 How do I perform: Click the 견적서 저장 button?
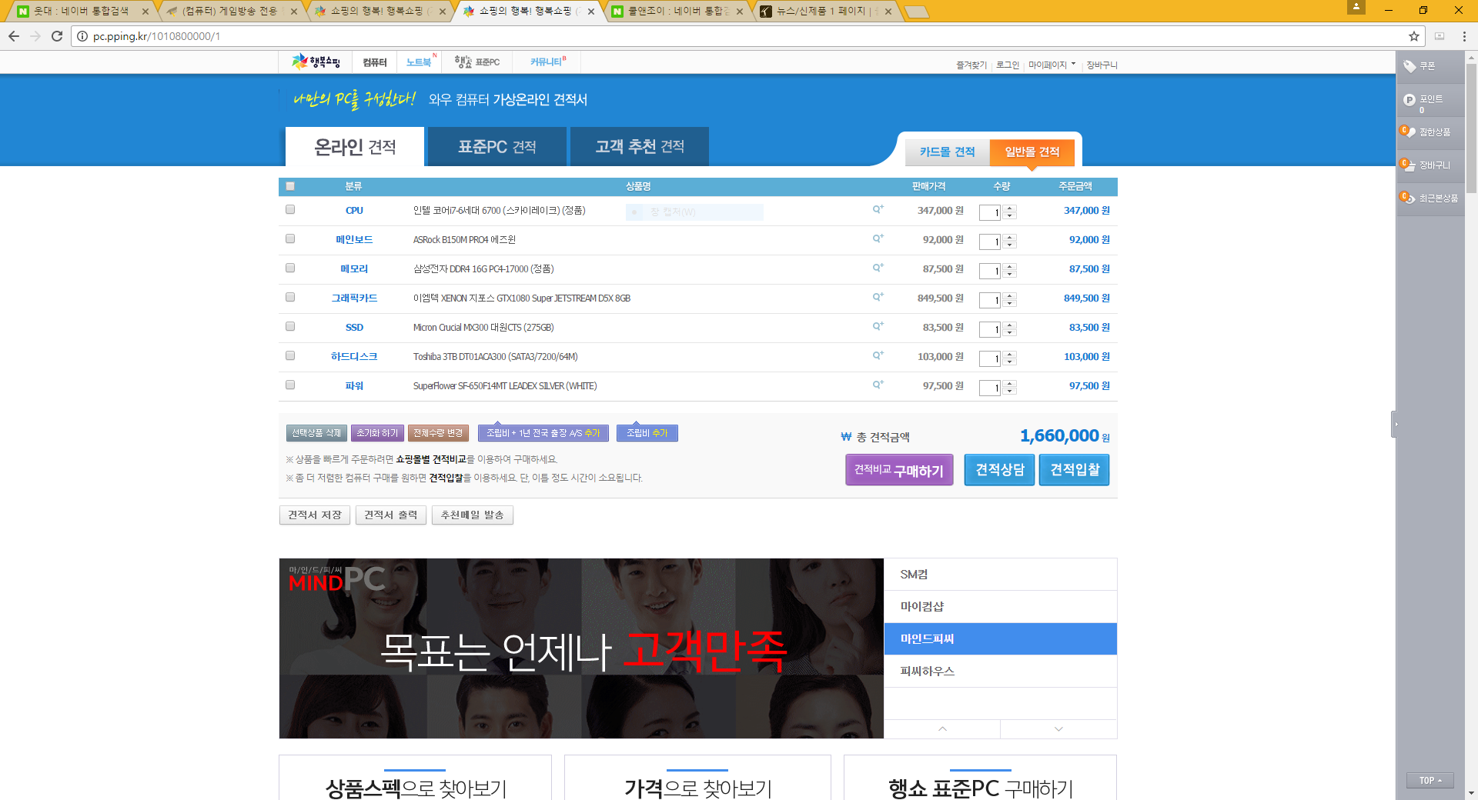point(314,515)
